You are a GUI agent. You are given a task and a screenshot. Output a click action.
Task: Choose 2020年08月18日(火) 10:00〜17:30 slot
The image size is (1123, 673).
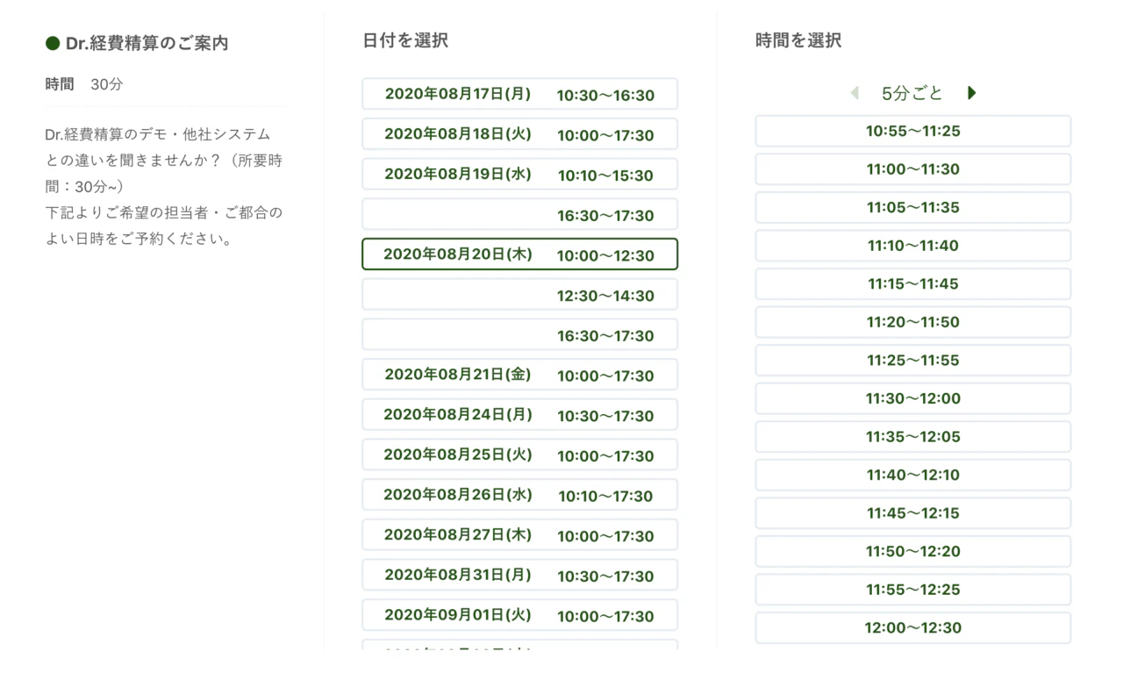pos(519,135)
